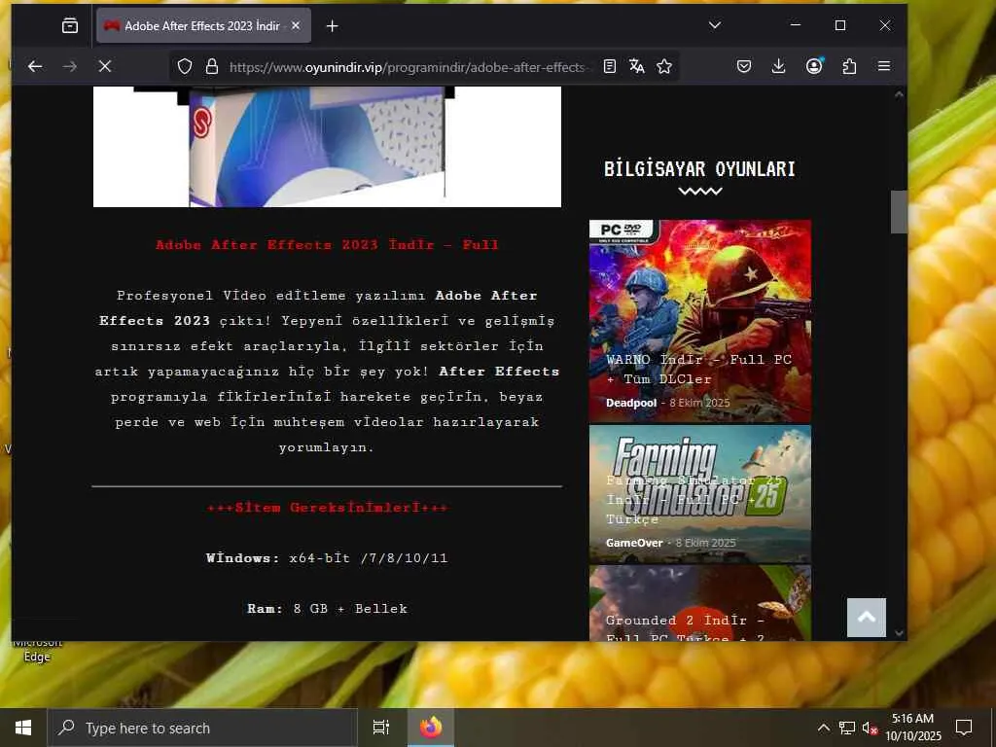Screen dimensions: 996x747
Task: Open the notifications action center
Action: pyautogui.click(x=964, y=728)
